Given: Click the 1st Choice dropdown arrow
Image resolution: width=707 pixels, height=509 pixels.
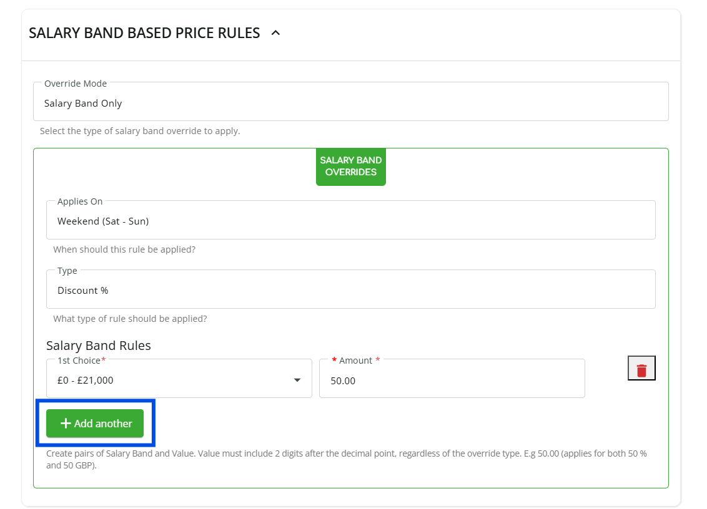Looking at the screenshot, I should [297, 381].
